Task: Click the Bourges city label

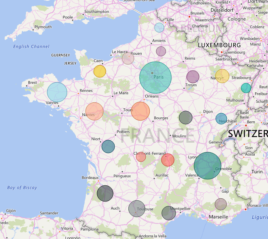Action: pos(161,118)
